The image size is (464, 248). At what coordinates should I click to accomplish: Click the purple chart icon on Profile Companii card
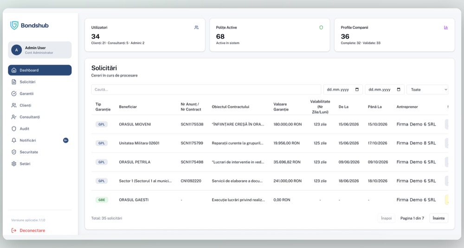coord(446,27)
